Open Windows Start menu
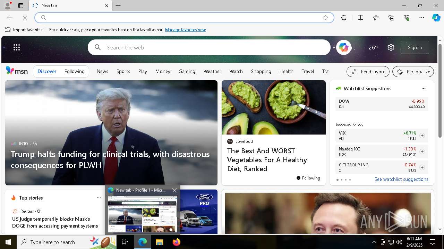The width and height of the screenshot is (444, 249). click(x=8, y=242)
